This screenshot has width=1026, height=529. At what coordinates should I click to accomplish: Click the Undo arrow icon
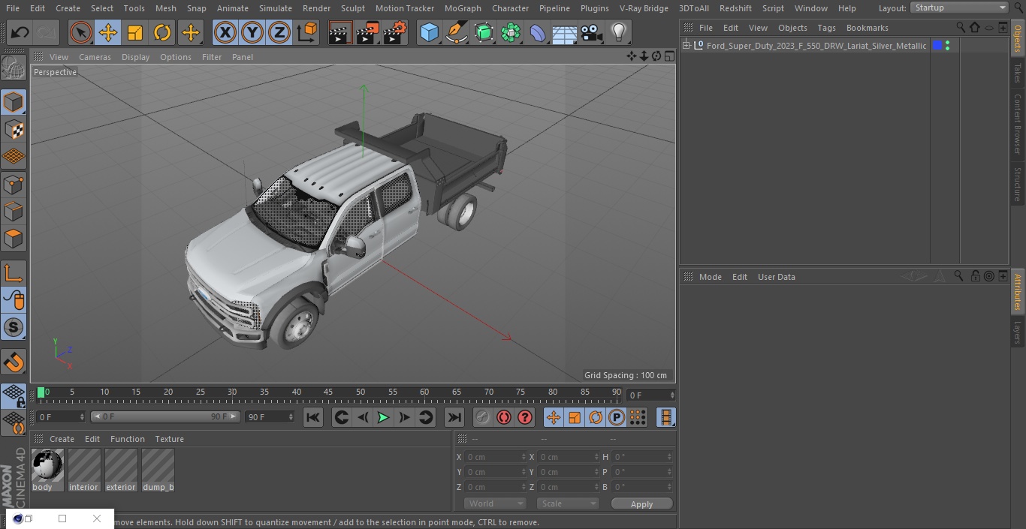click(x=20, y=32)
